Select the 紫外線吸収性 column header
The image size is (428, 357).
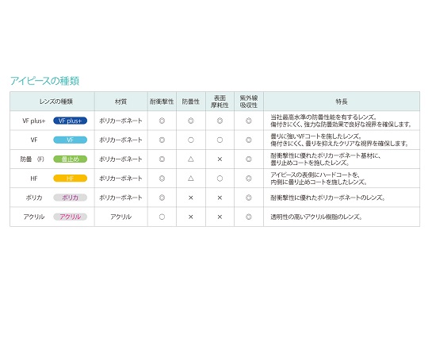[x=249, y=102]
